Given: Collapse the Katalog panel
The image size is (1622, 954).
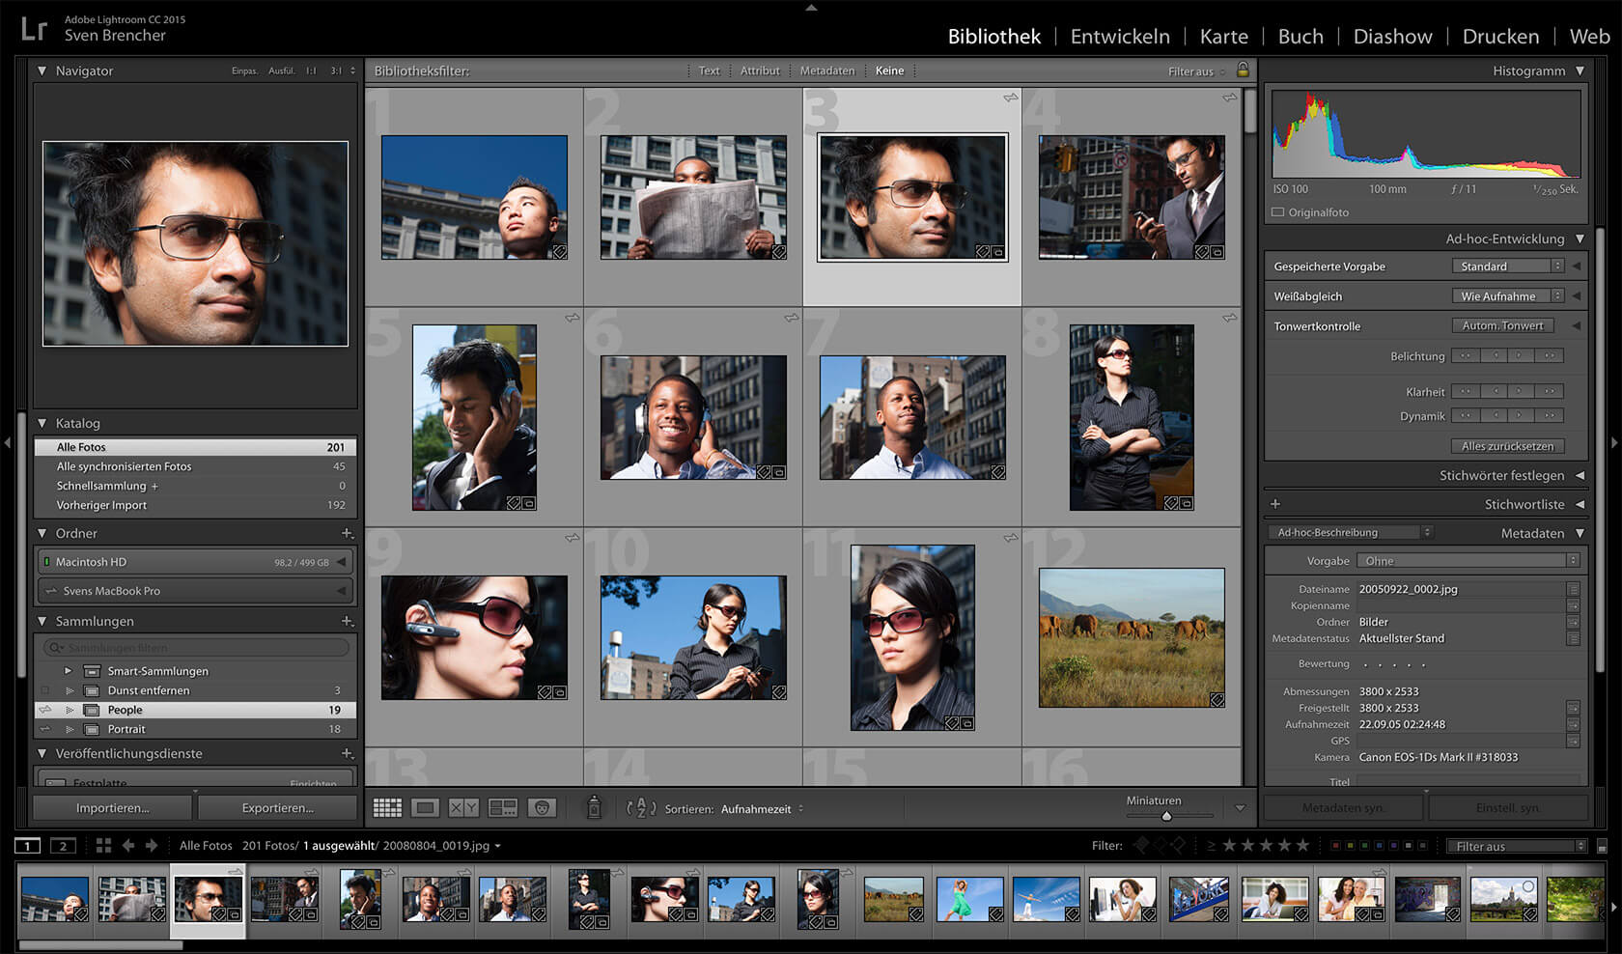Looking at the screenshot, I should click(x=42, y=423).
